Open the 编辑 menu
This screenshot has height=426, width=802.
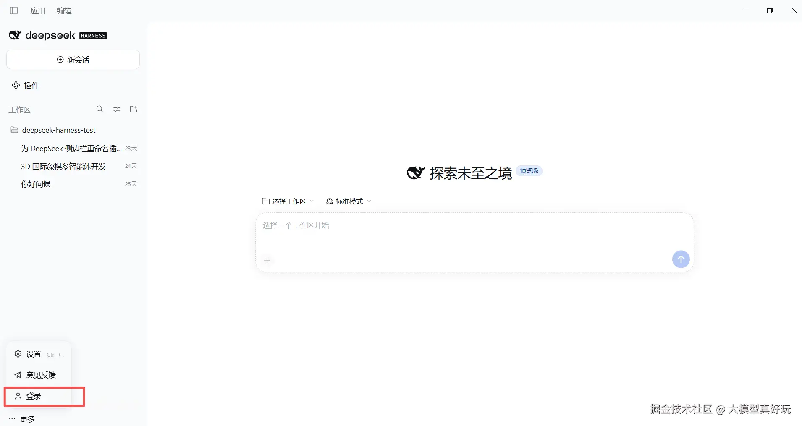coord(64,10)
